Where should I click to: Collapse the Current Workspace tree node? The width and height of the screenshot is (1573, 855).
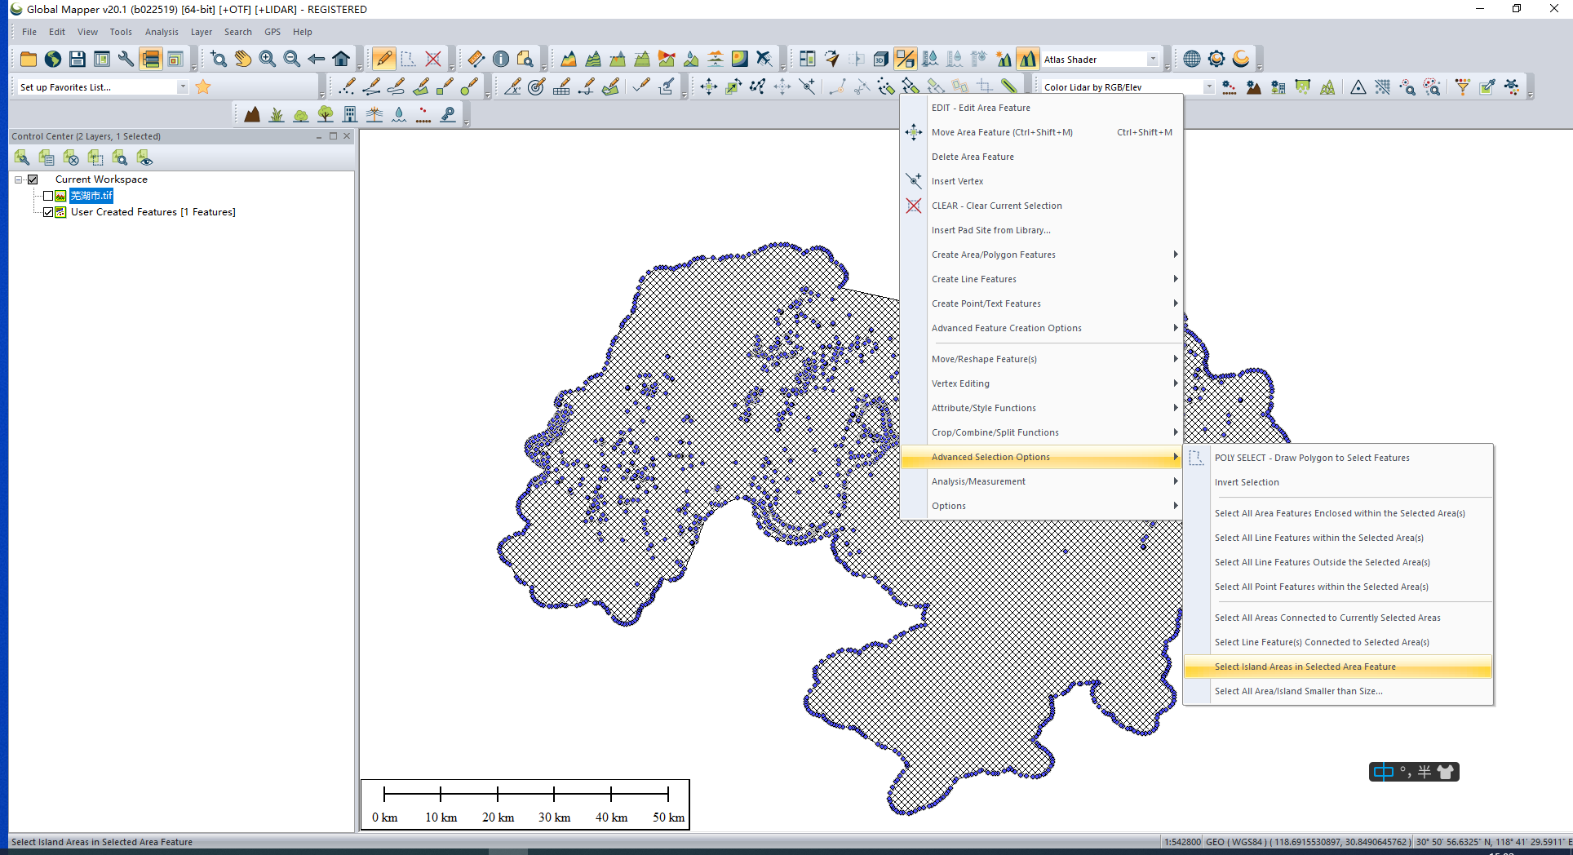point(18,179)
